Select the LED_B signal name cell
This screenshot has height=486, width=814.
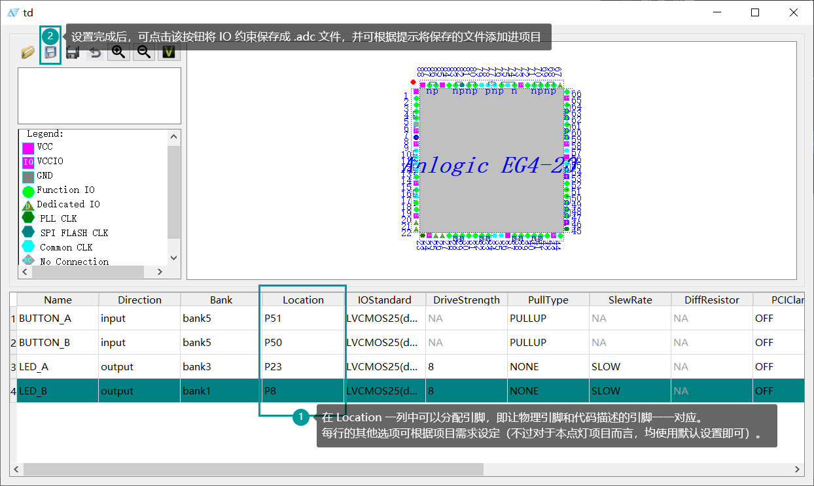[58, 391]
